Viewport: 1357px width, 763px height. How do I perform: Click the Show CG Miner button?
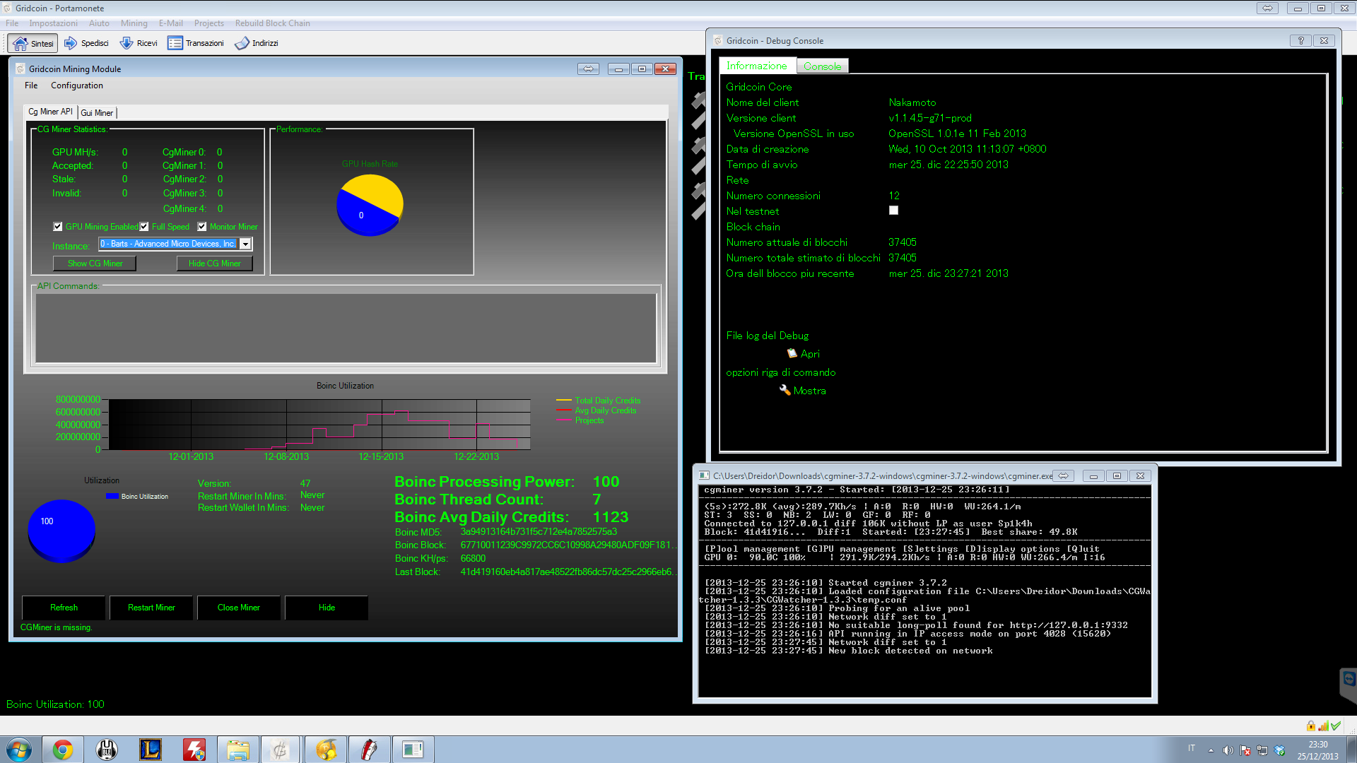(x=95, y=264)
